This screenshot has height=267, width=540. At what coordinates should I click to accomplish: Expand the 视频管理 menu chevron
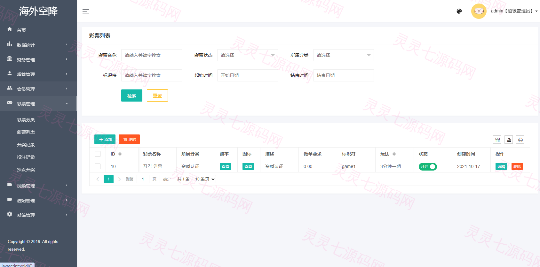click(x=67, y=185)
